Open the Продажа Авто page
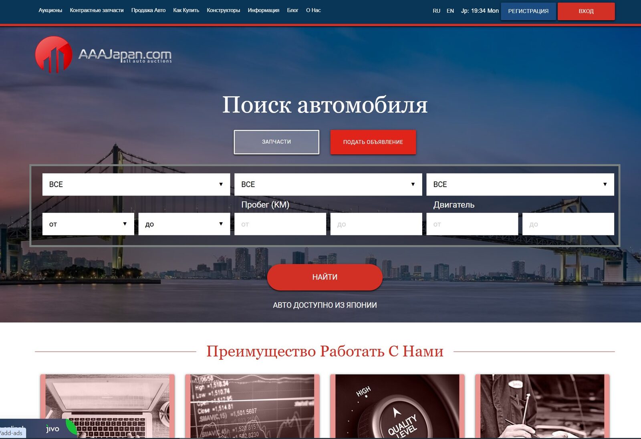 click(x=148, y=10)
